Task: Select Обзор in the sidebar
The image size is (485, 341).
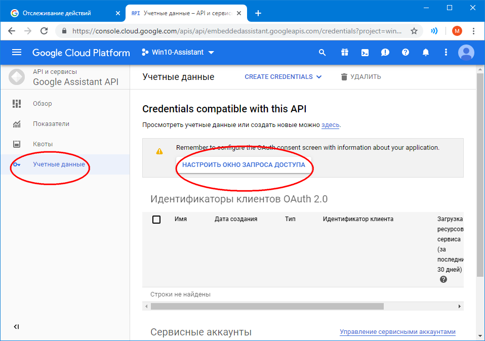Action: coord(43,104)
